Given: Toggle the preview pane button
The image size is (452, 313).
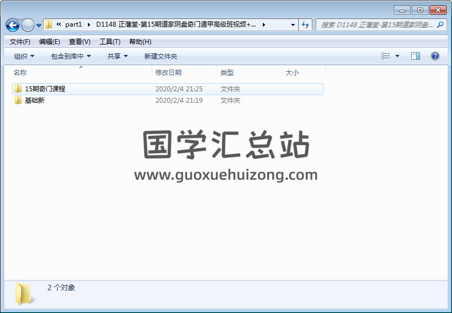Looking at the screenshot, I should tap(416, 56).
